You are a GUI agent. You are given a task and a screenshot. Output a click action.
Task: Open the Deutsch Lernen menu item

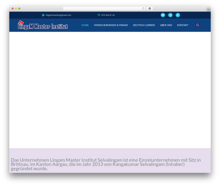144,25
